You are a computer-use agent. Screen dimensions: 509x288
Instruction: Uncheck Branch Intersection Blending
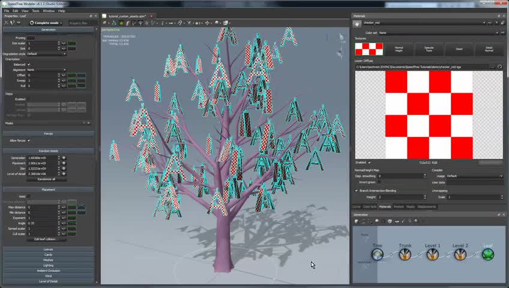tap(356, 191)
